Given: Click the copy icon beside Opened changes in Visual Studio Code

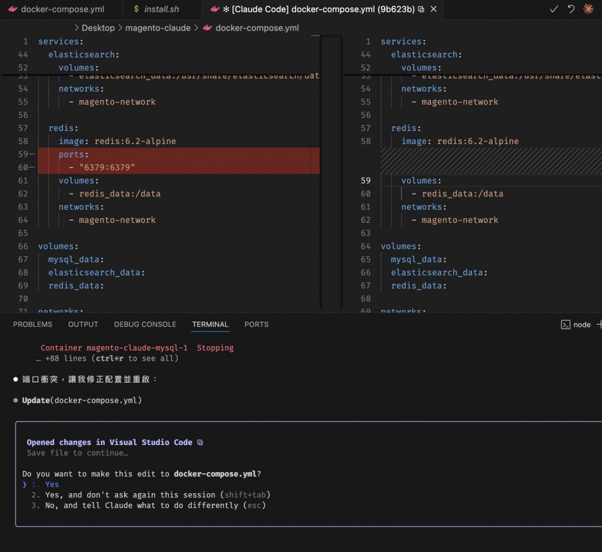Looking at the screenshot, I should click(200, 442).
